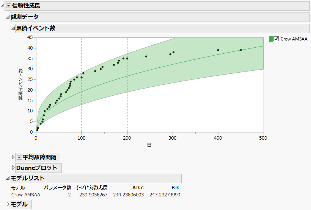Click the BIC value 247.23274999

(x=165, y=195)
